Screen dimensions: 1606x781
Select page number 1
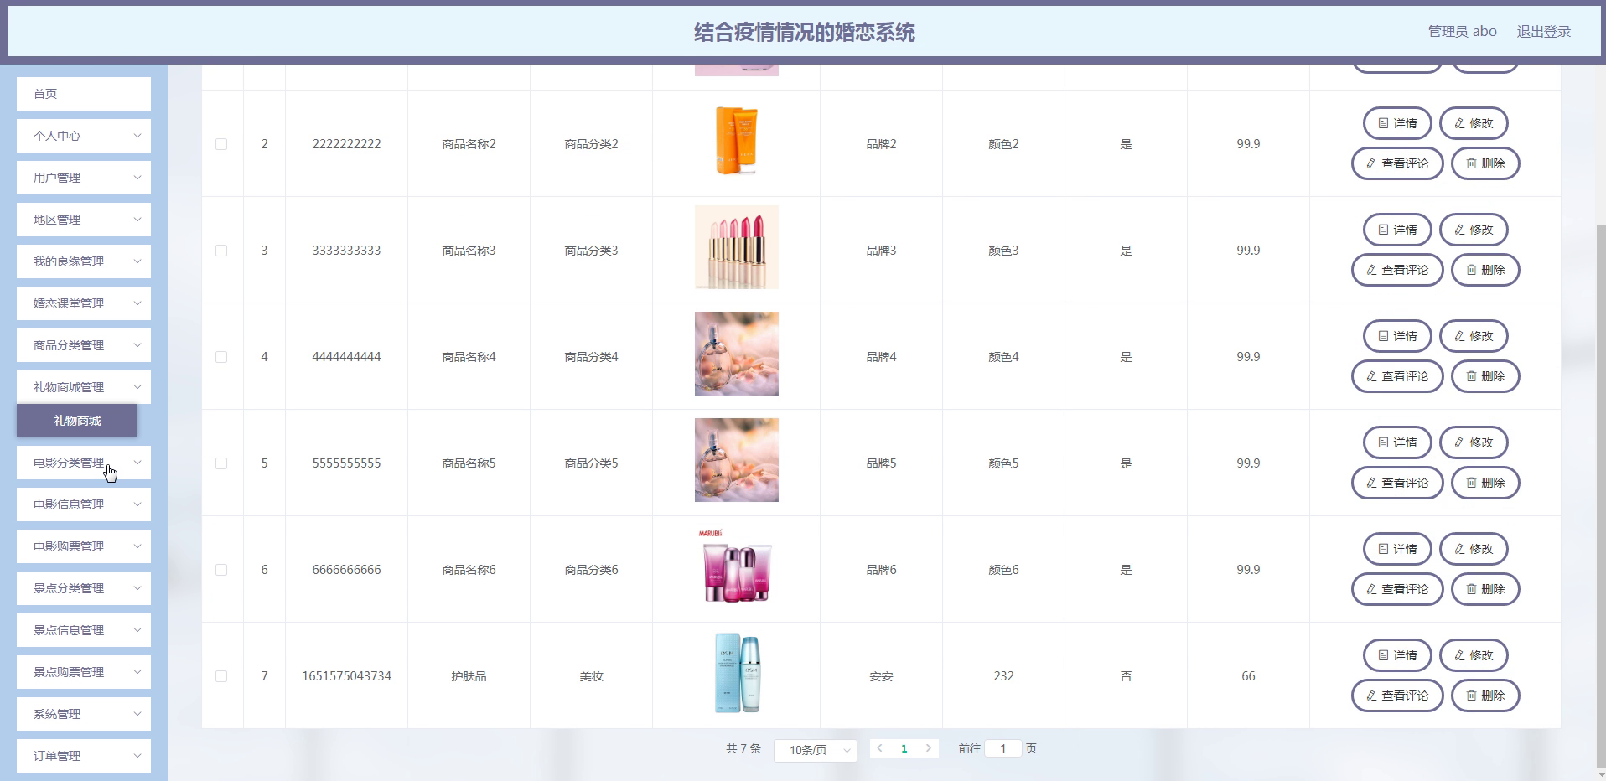tap(904, 748)
